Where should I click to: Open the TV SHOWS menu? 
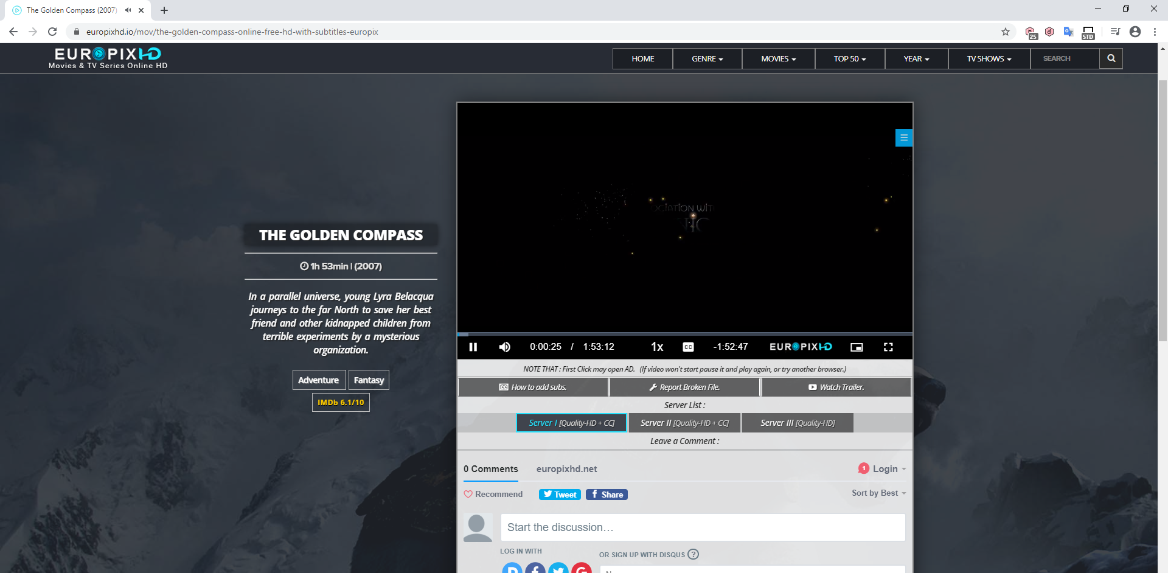click(987, 58)
